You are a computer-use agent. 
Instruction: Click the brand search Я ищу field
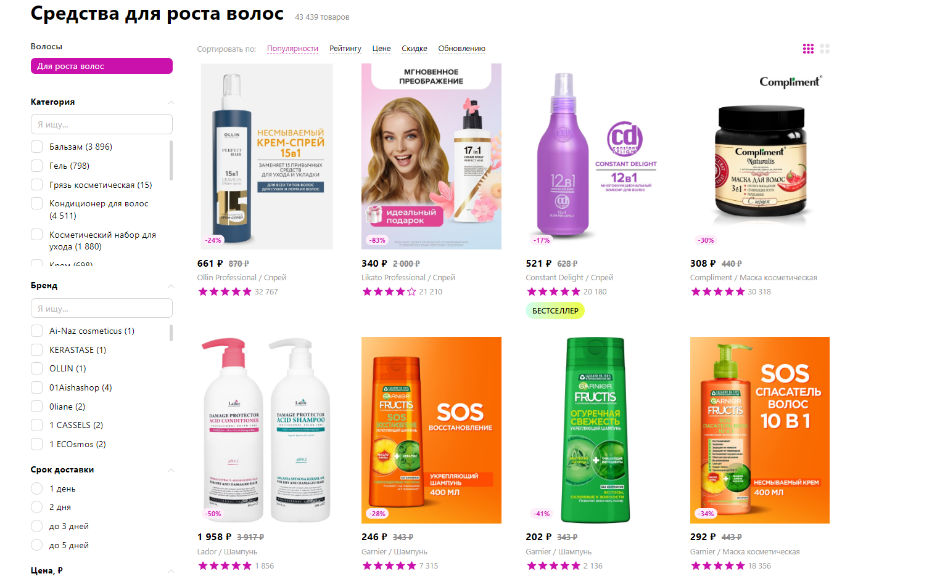pyautogui.click(x=102, y=308)
